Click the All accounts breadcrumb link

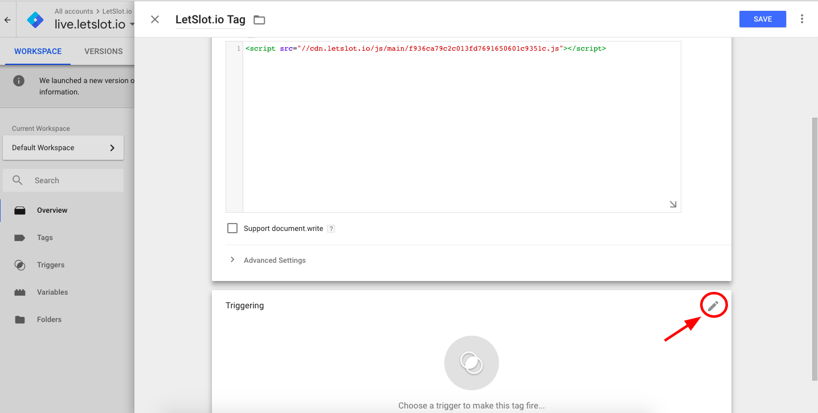[x=73, y=11]
